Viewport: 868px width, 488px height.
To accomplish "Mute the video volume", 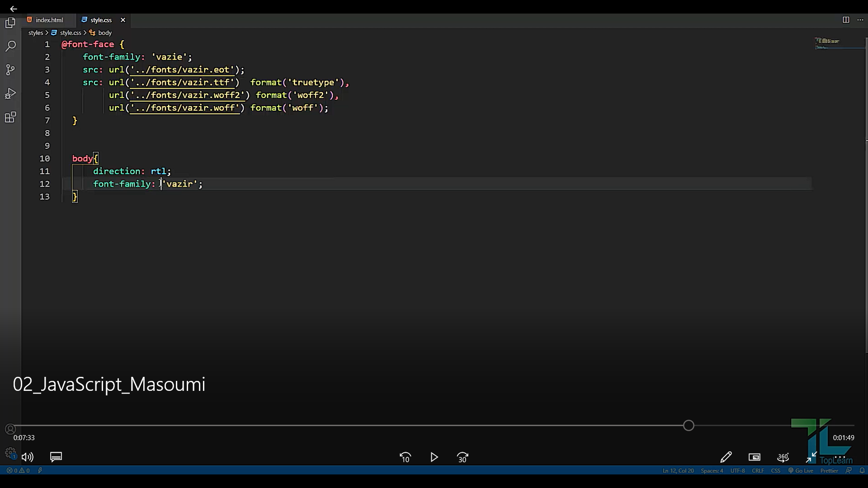I will pos(28,457).
